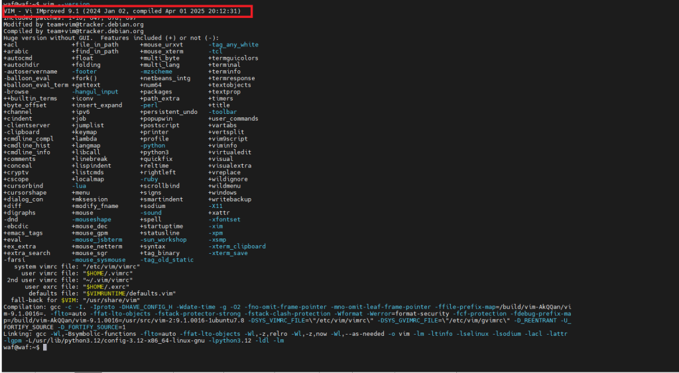This screenshot has height=373, width=679.
Task: Click the '+cscope' feature text
Action: click(16, 179)
